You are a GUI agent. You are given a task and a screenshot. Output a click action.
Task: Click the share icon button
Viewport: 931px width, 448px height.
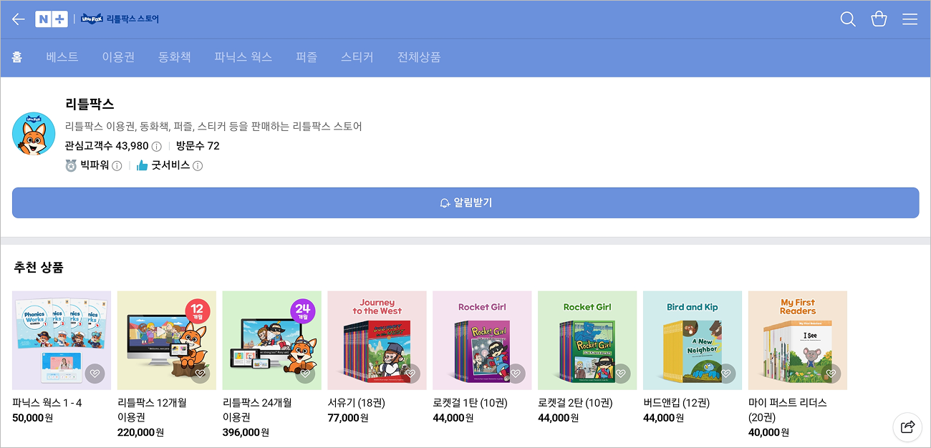coord(907,427)
